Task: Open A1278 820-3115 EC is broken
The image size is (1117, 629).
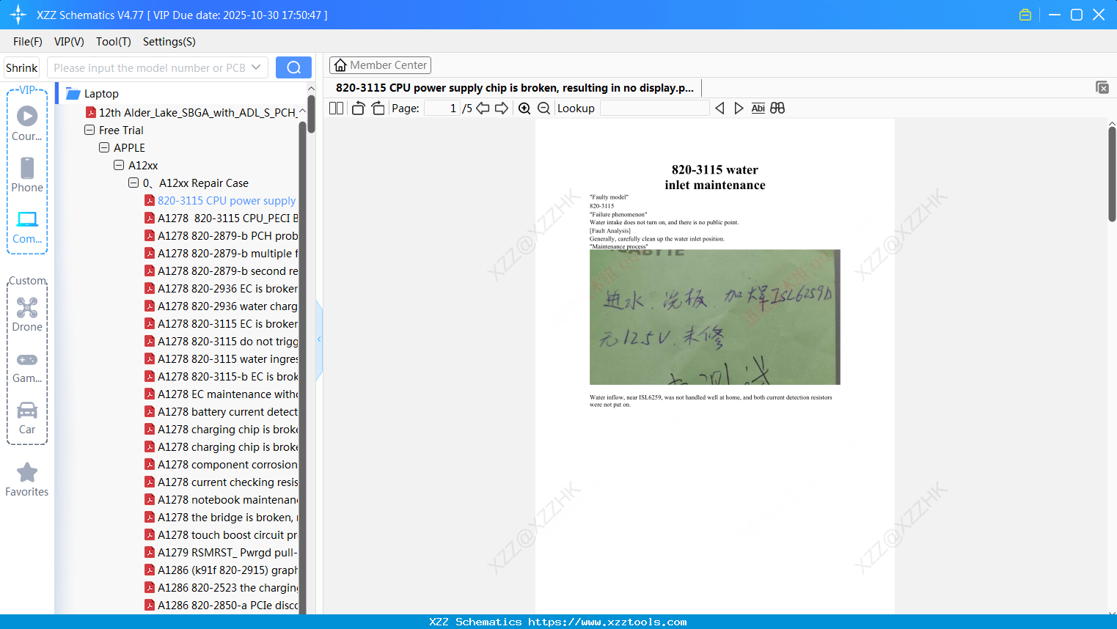Action: coord(221,323)
